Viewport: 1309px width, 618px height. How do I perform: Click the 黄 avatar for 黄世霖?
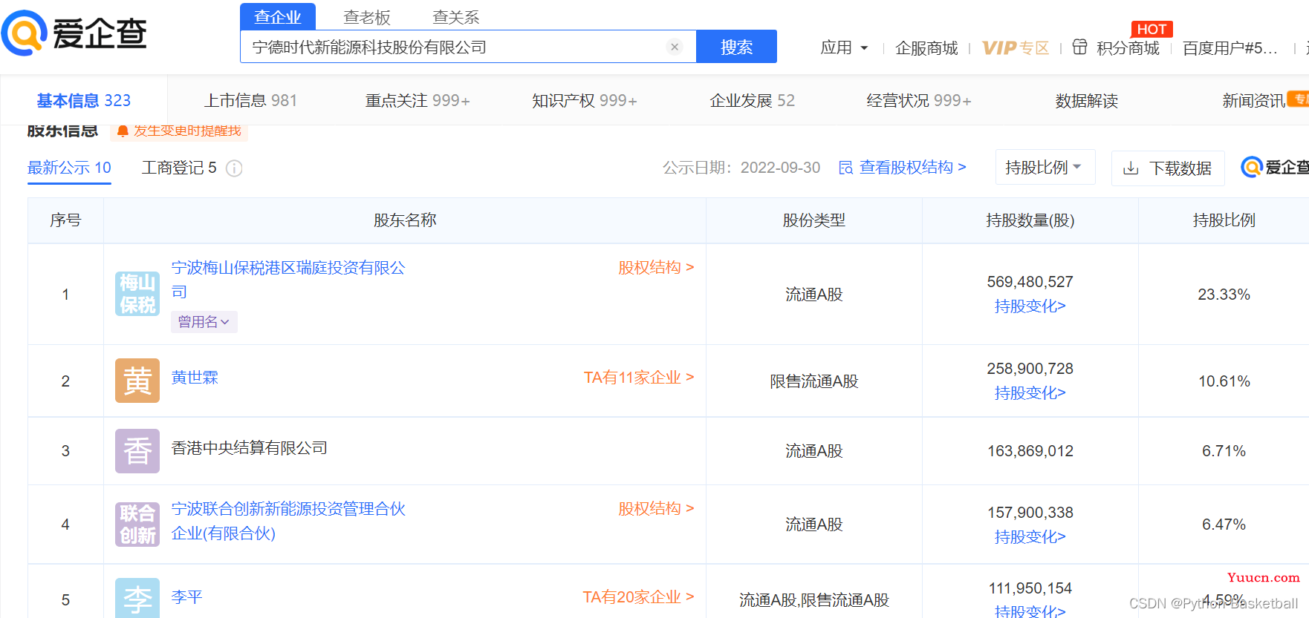pyautogui.click(x=137, y=381)
